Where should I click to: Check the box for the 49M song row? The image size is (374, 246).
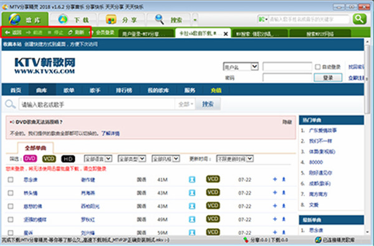coord(11,219)
